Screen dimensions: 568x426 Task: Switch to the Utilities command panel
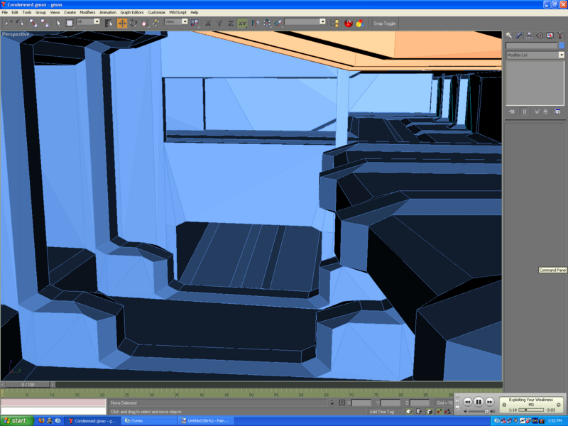point(560,35)
